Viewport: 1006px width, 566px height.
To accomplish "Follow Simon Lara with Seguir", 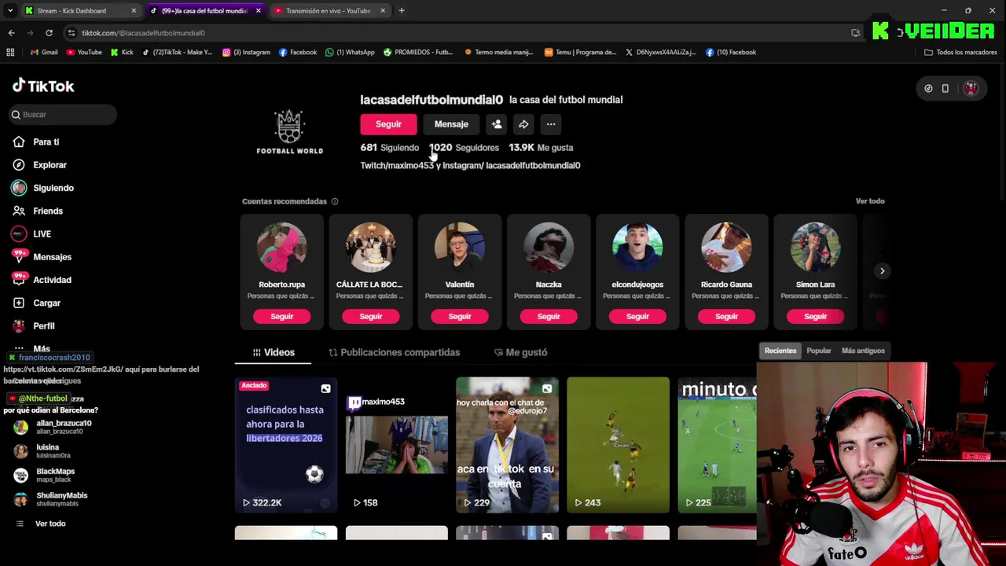I will (815, 316).
